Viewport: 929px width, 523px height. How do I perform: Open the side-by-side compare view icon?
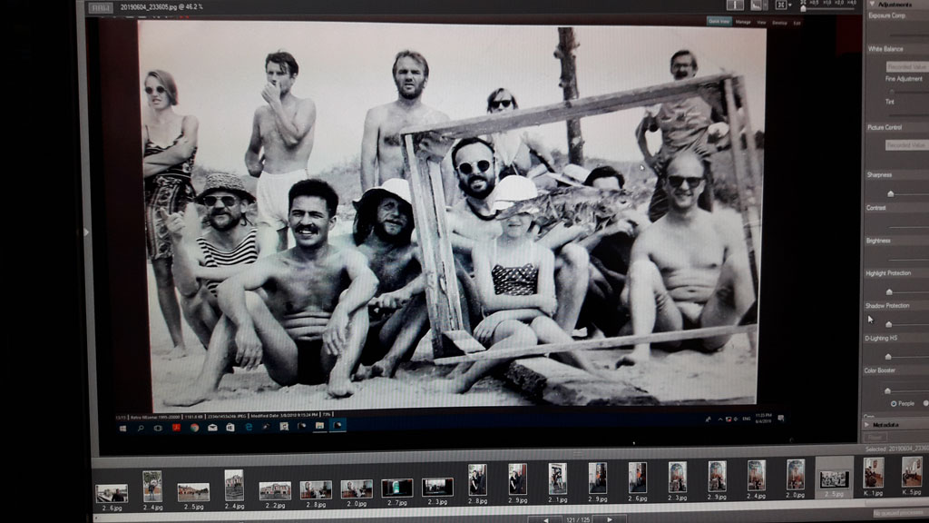[x=735, y=5]
